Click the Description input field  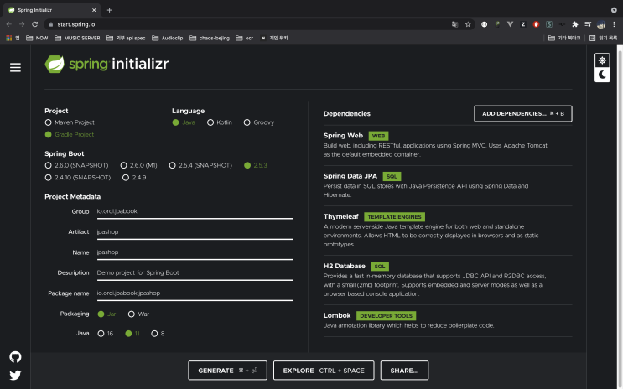click(195, 273)
